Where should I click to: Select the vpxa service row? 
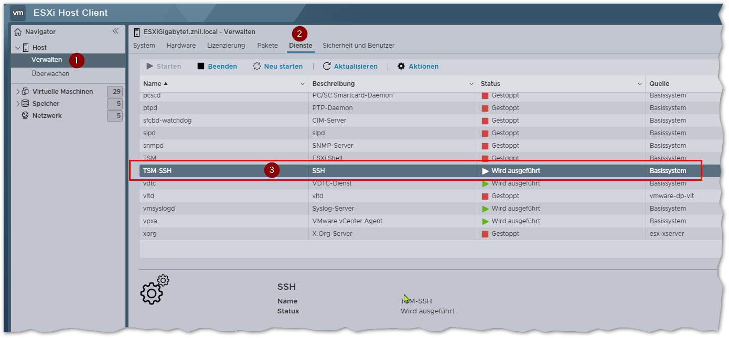pyautogui.click(x=224, y=221)
